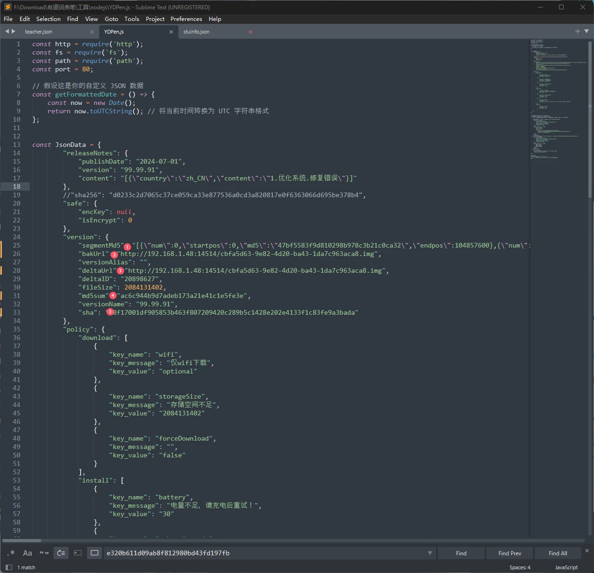
Task: Switch to the stuinfo.json tab
Action: (x=197, y=32)
